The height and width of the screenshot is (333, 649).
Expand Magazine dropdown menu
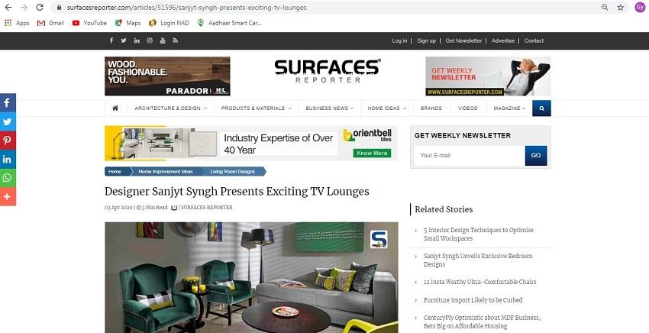point(509,108)
